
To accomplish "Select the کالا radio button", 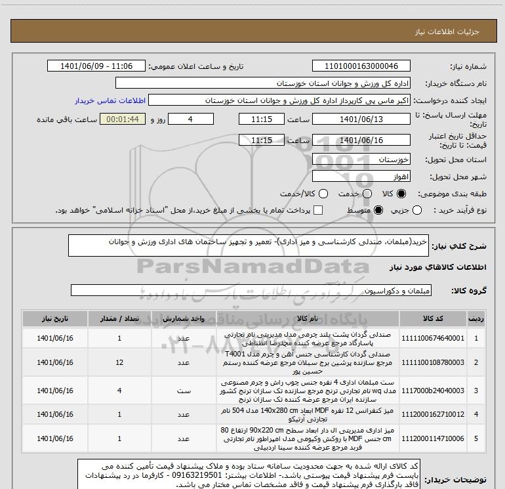I will (401, 194).
